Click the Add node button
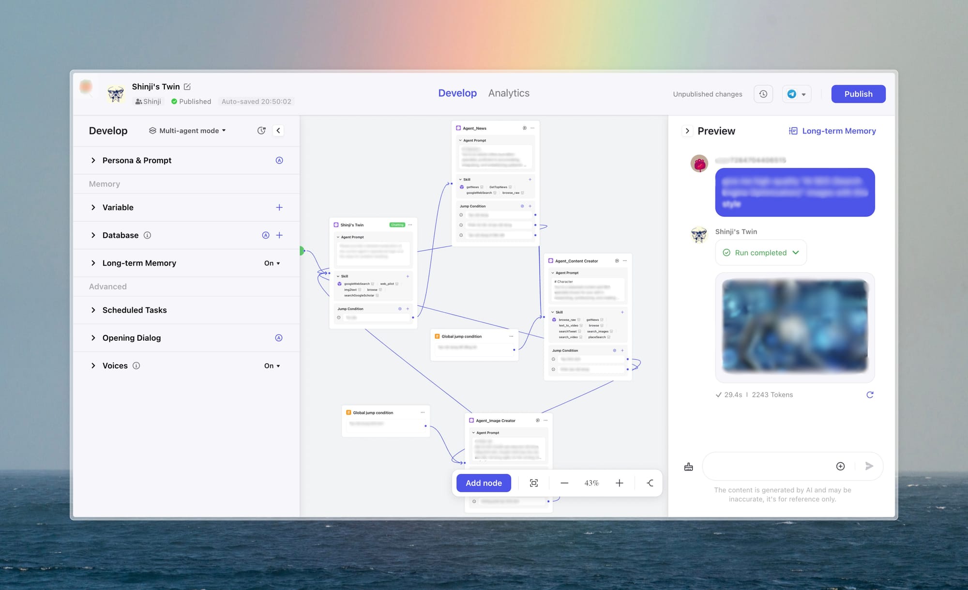This screenshot has height=590, width=968. (484, 483)
